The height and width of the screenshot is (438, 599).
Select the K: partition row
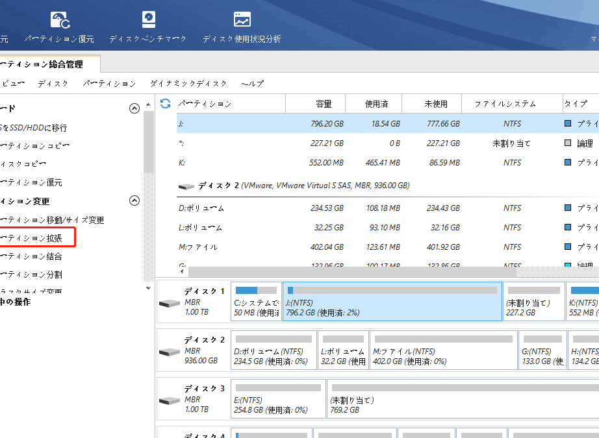click(388, 162)
